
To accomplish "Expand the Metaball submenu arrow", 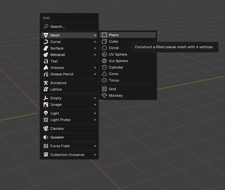I will 95,55.
